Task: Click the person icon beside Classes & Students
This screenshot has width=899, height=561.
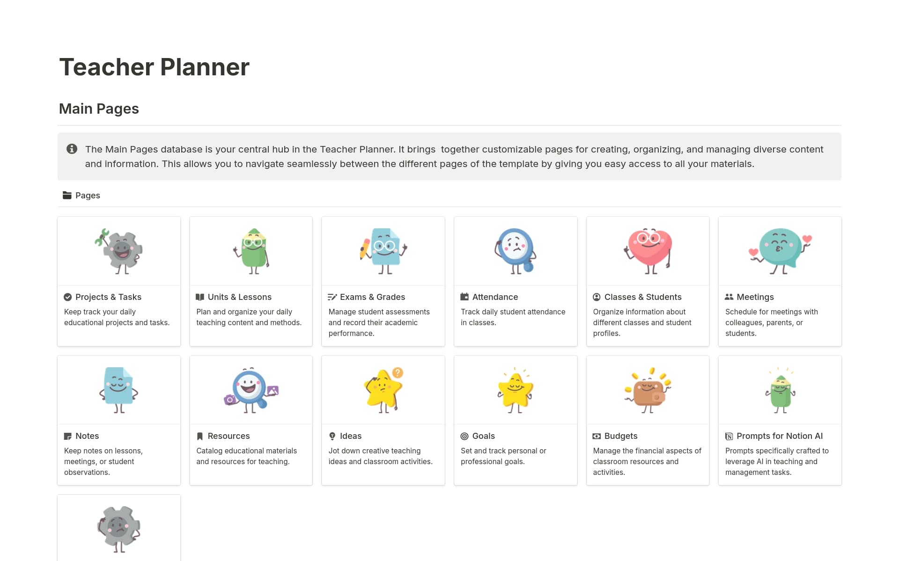Action: click(x=597, y=297)
